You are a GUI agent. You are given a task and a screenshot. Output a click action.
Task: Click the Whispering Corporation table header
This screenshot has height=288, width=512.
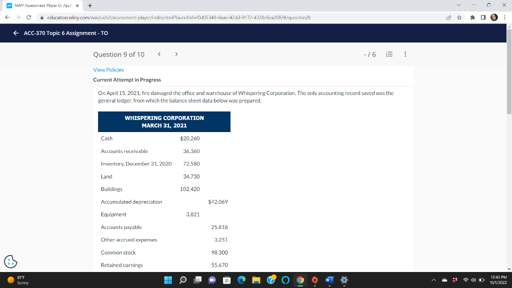164,122
